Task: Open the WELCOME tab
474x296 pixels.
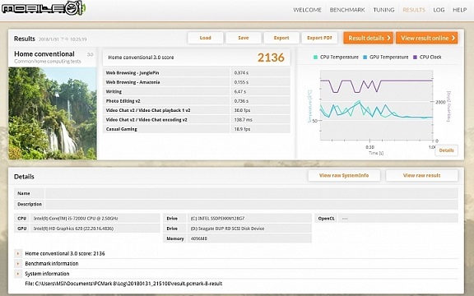Action: [x=307, y=10]
